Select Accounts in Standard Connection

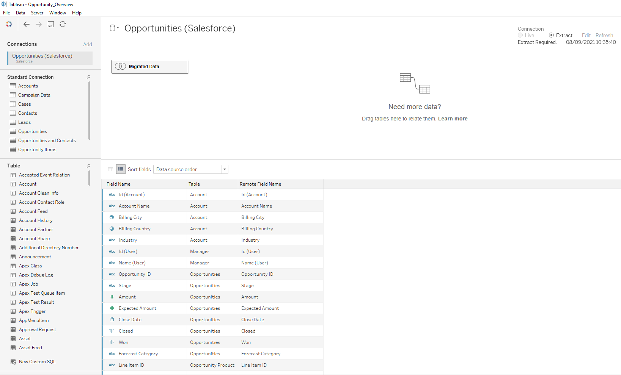pyautogui.click(x=28, y=86)
